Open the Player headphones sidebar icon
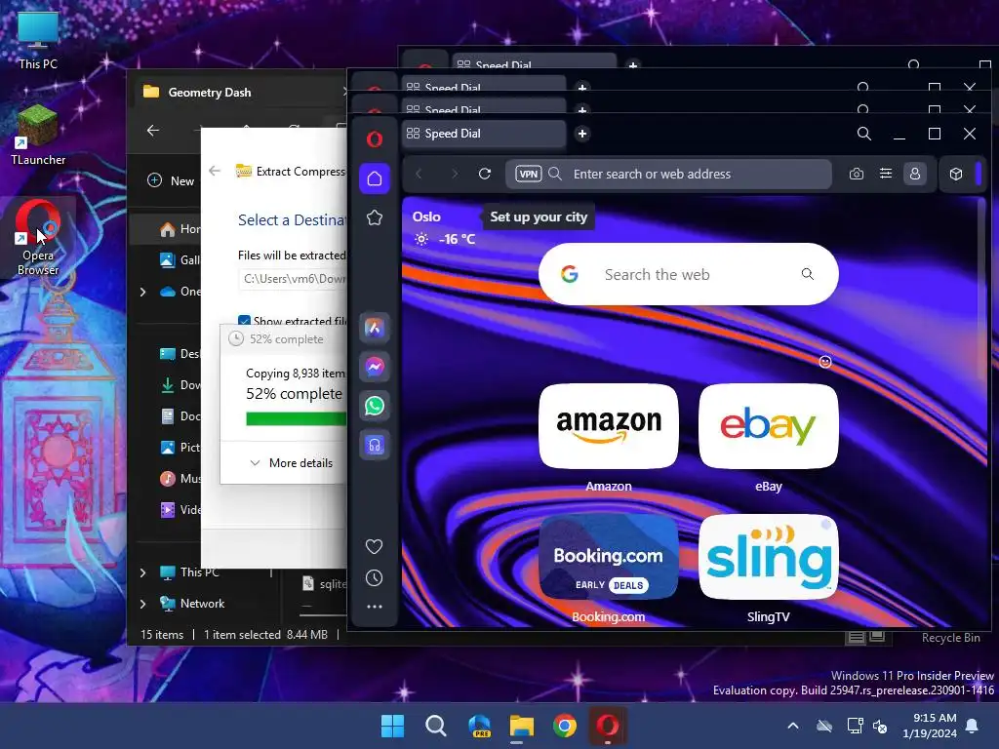Screen dimensions: 999x749 click(x=375, y=445)
